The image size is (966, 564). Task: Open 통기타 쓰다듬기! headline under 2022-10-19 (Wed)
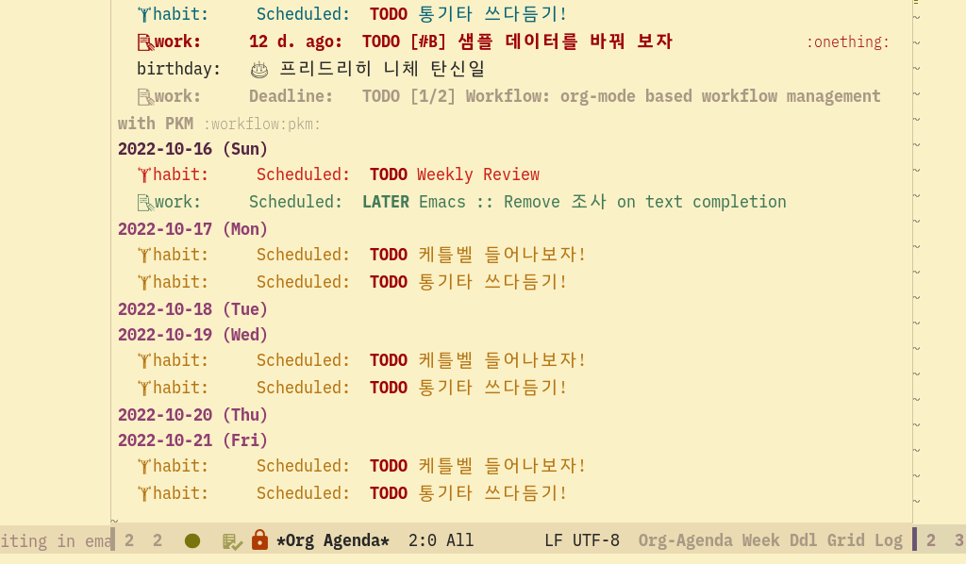coord(492,388)
